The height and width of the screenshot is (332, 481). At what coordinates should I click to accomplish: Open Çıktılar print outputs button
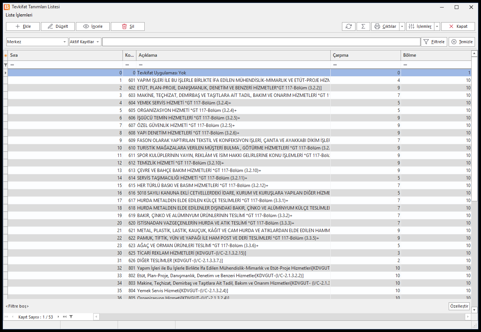(385, 26)
